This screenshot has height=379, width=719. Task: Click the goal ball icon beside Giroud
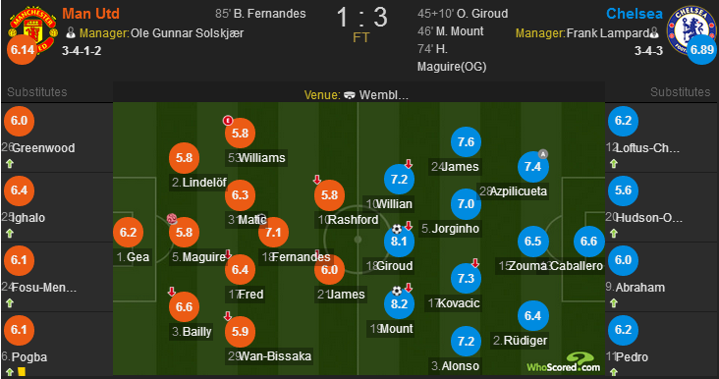point(397,229)
